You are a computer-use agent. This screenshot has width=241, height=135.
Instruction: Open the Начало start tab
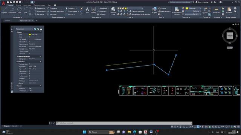click(8, 21)
